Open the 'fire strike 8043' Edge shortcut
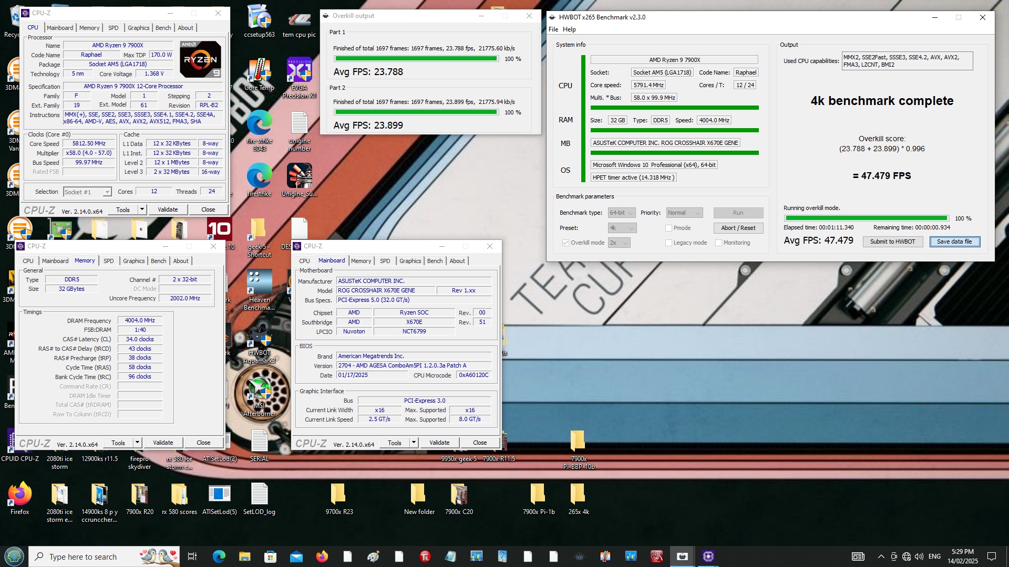Viewport: 1009px width, 567px height. 259,131
